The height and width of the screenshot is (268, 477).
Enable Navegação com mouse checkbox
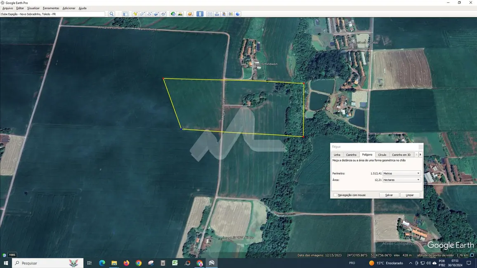(x=335, y=195)
